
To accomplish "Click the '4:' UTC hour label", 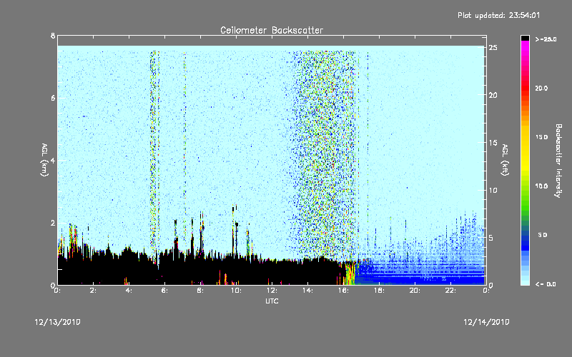I will (129, 291).
